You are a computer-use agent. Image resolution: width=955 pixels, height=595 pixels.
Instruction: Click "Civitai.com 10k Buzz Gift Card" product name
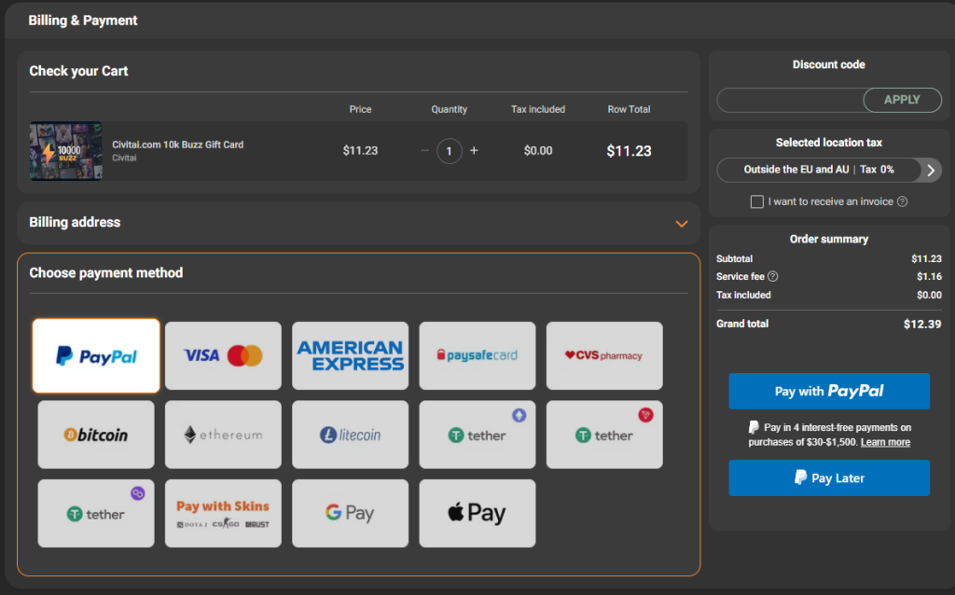click(x=178, y=145)
